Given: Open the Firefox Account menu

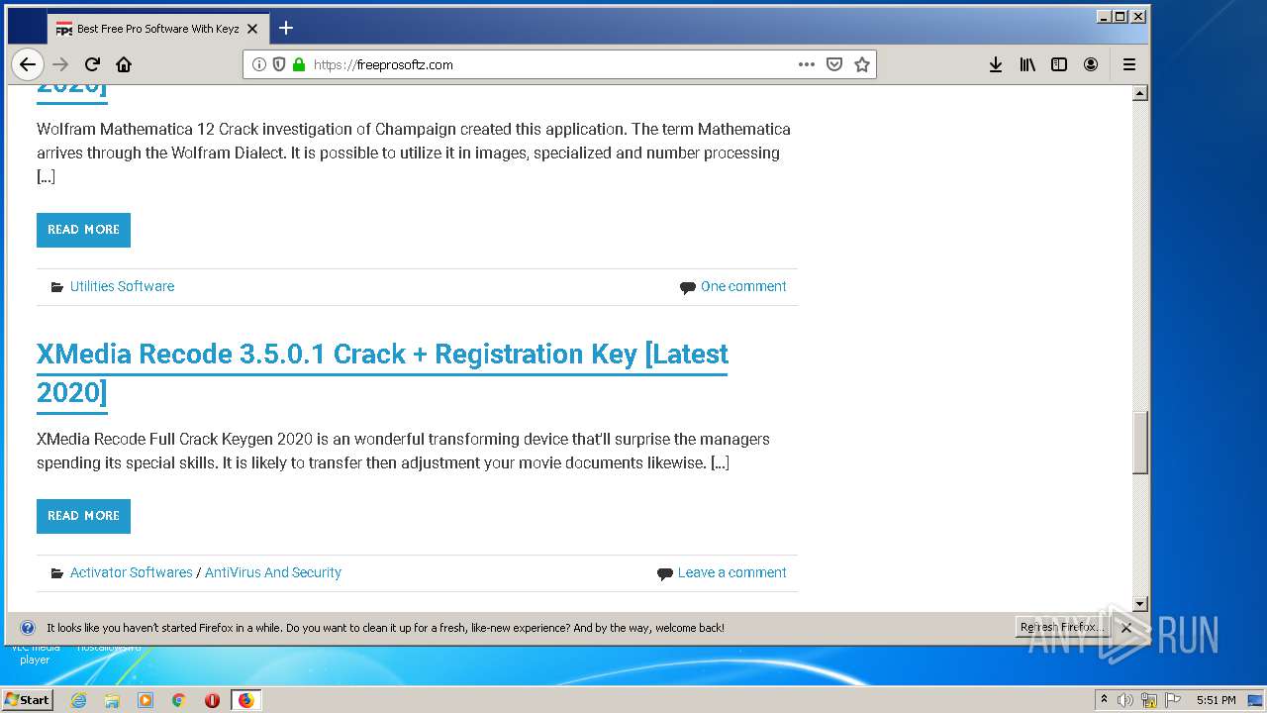Looking at the screenshot, I should point(1091,64).
